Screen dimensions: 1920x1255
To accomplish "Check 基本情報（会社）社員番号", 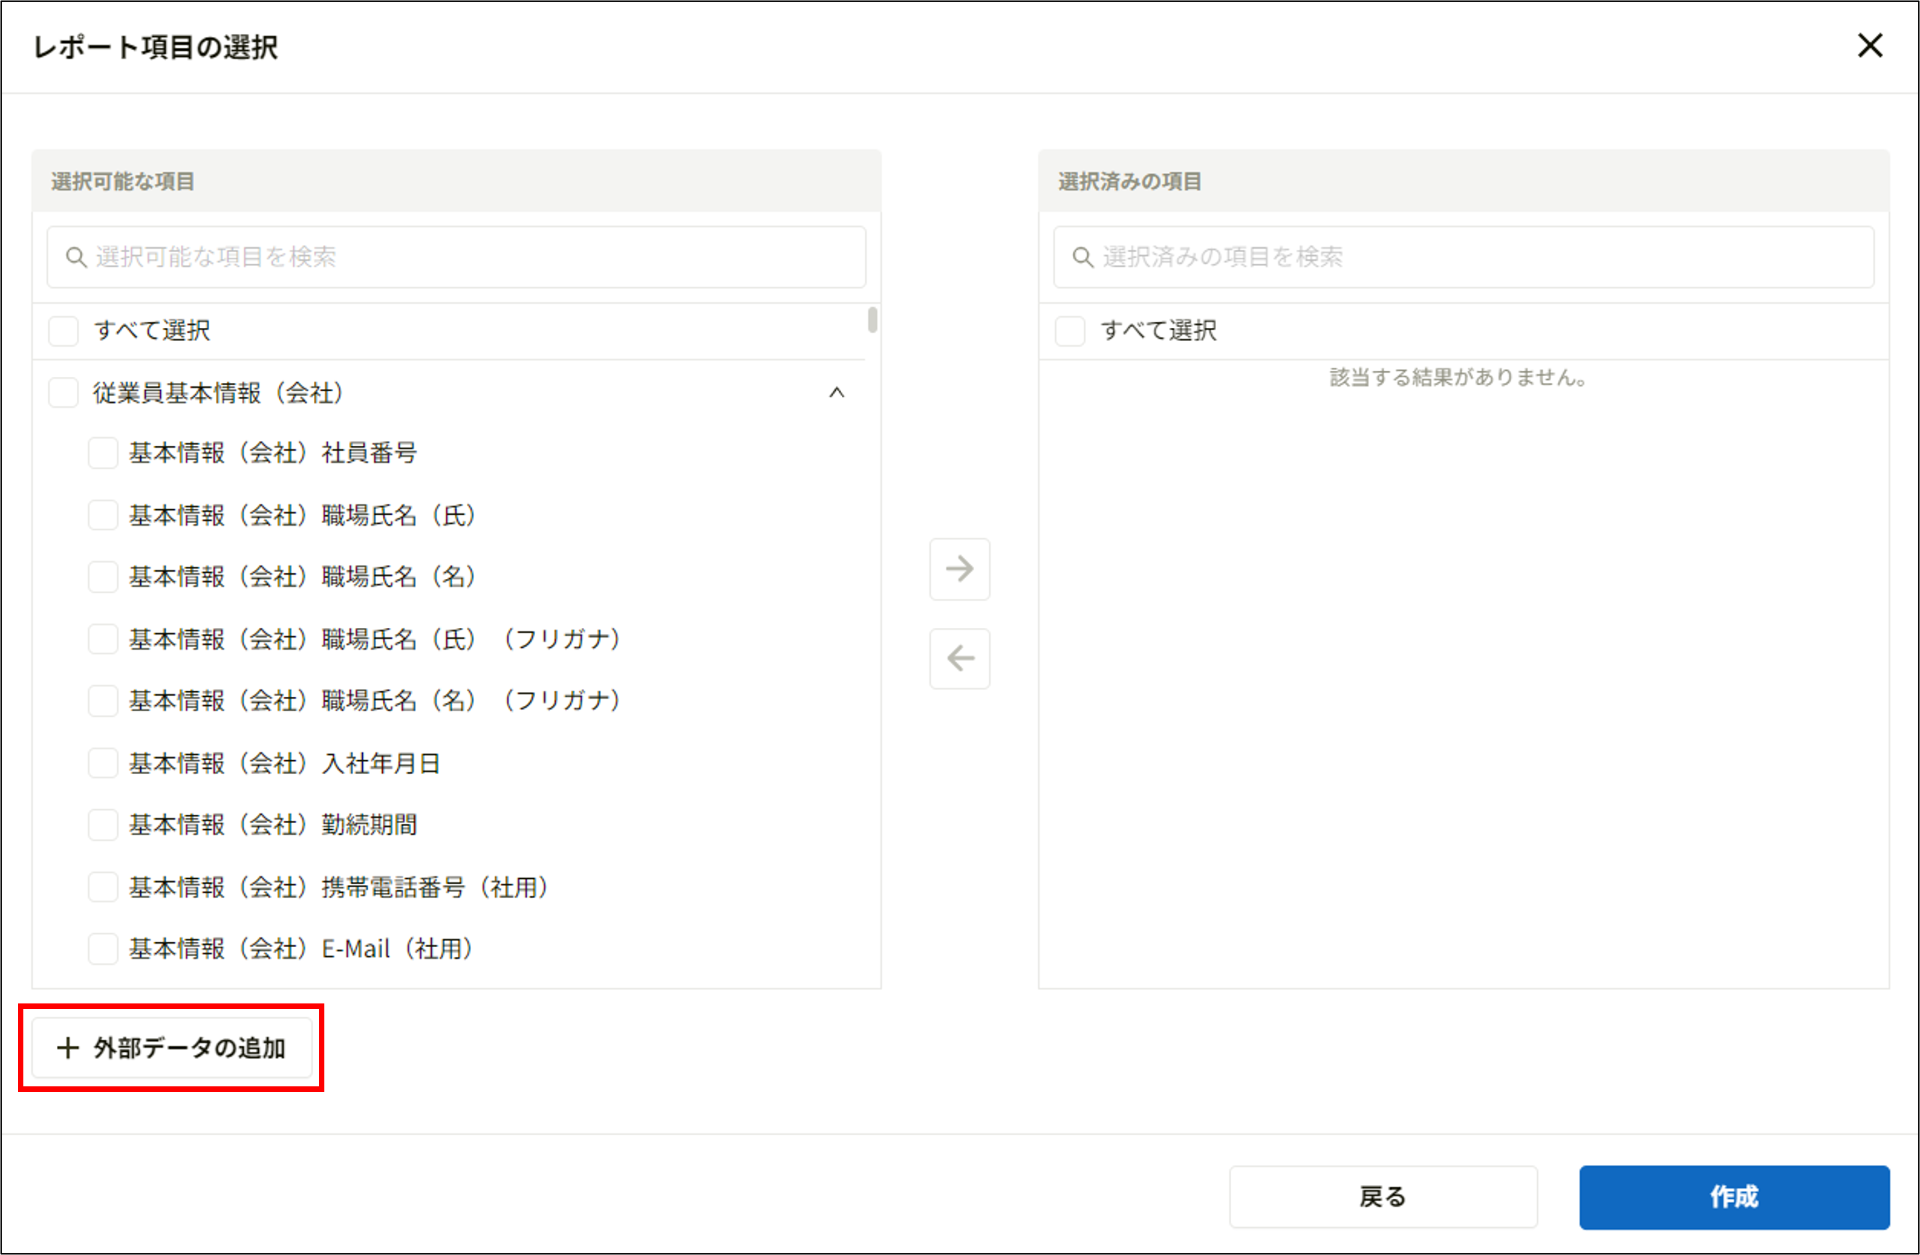I will coord(102,453).
